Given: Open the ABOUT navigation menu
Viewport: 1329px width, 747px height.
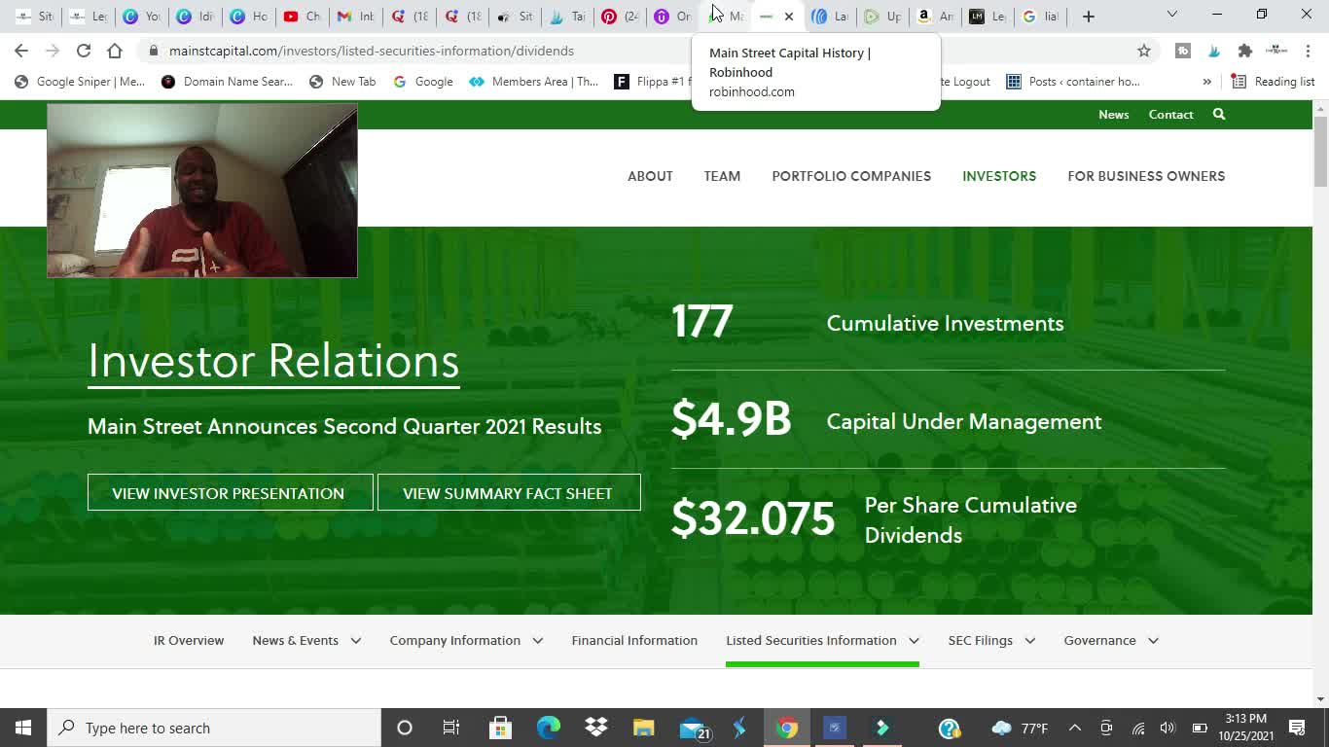Looking at the screenshot, I should click(x=650, y=176).
